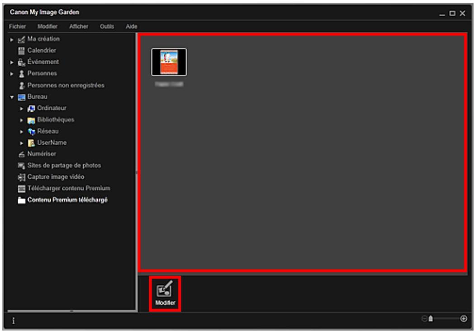The image size is (474, 331).
Task: Click the information icon in status bar
Action: (x=13, y=320)
